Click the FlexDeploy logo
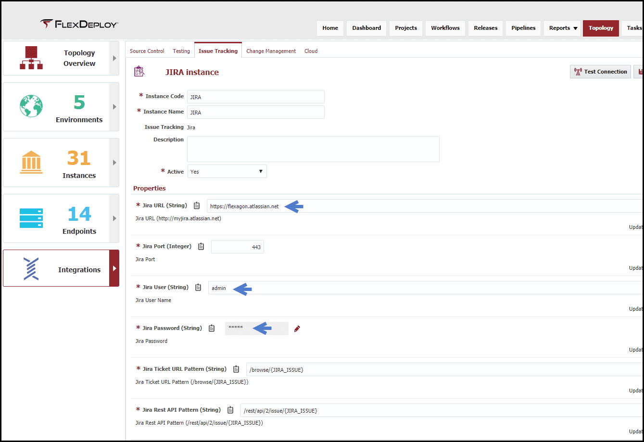The width and height of the screenshot is (644, 442). tap(79, 25)
